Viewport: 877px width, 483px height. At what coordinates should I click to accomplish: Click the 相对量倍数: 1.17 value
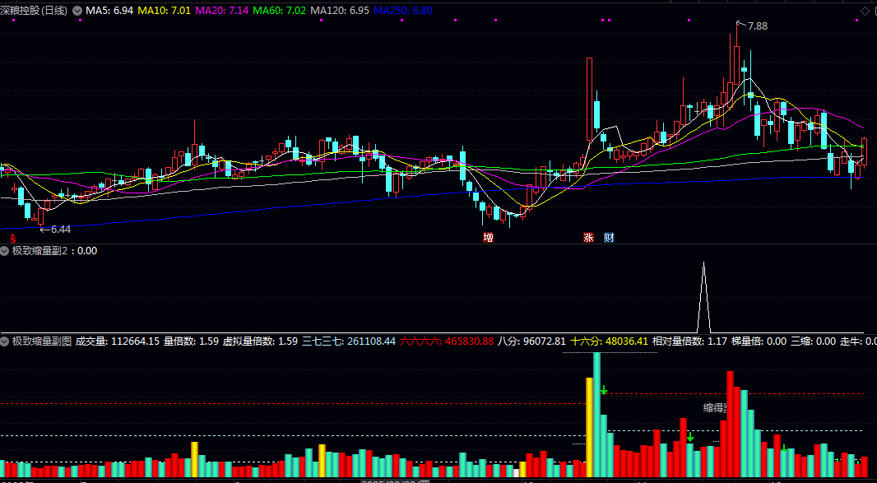689,341
